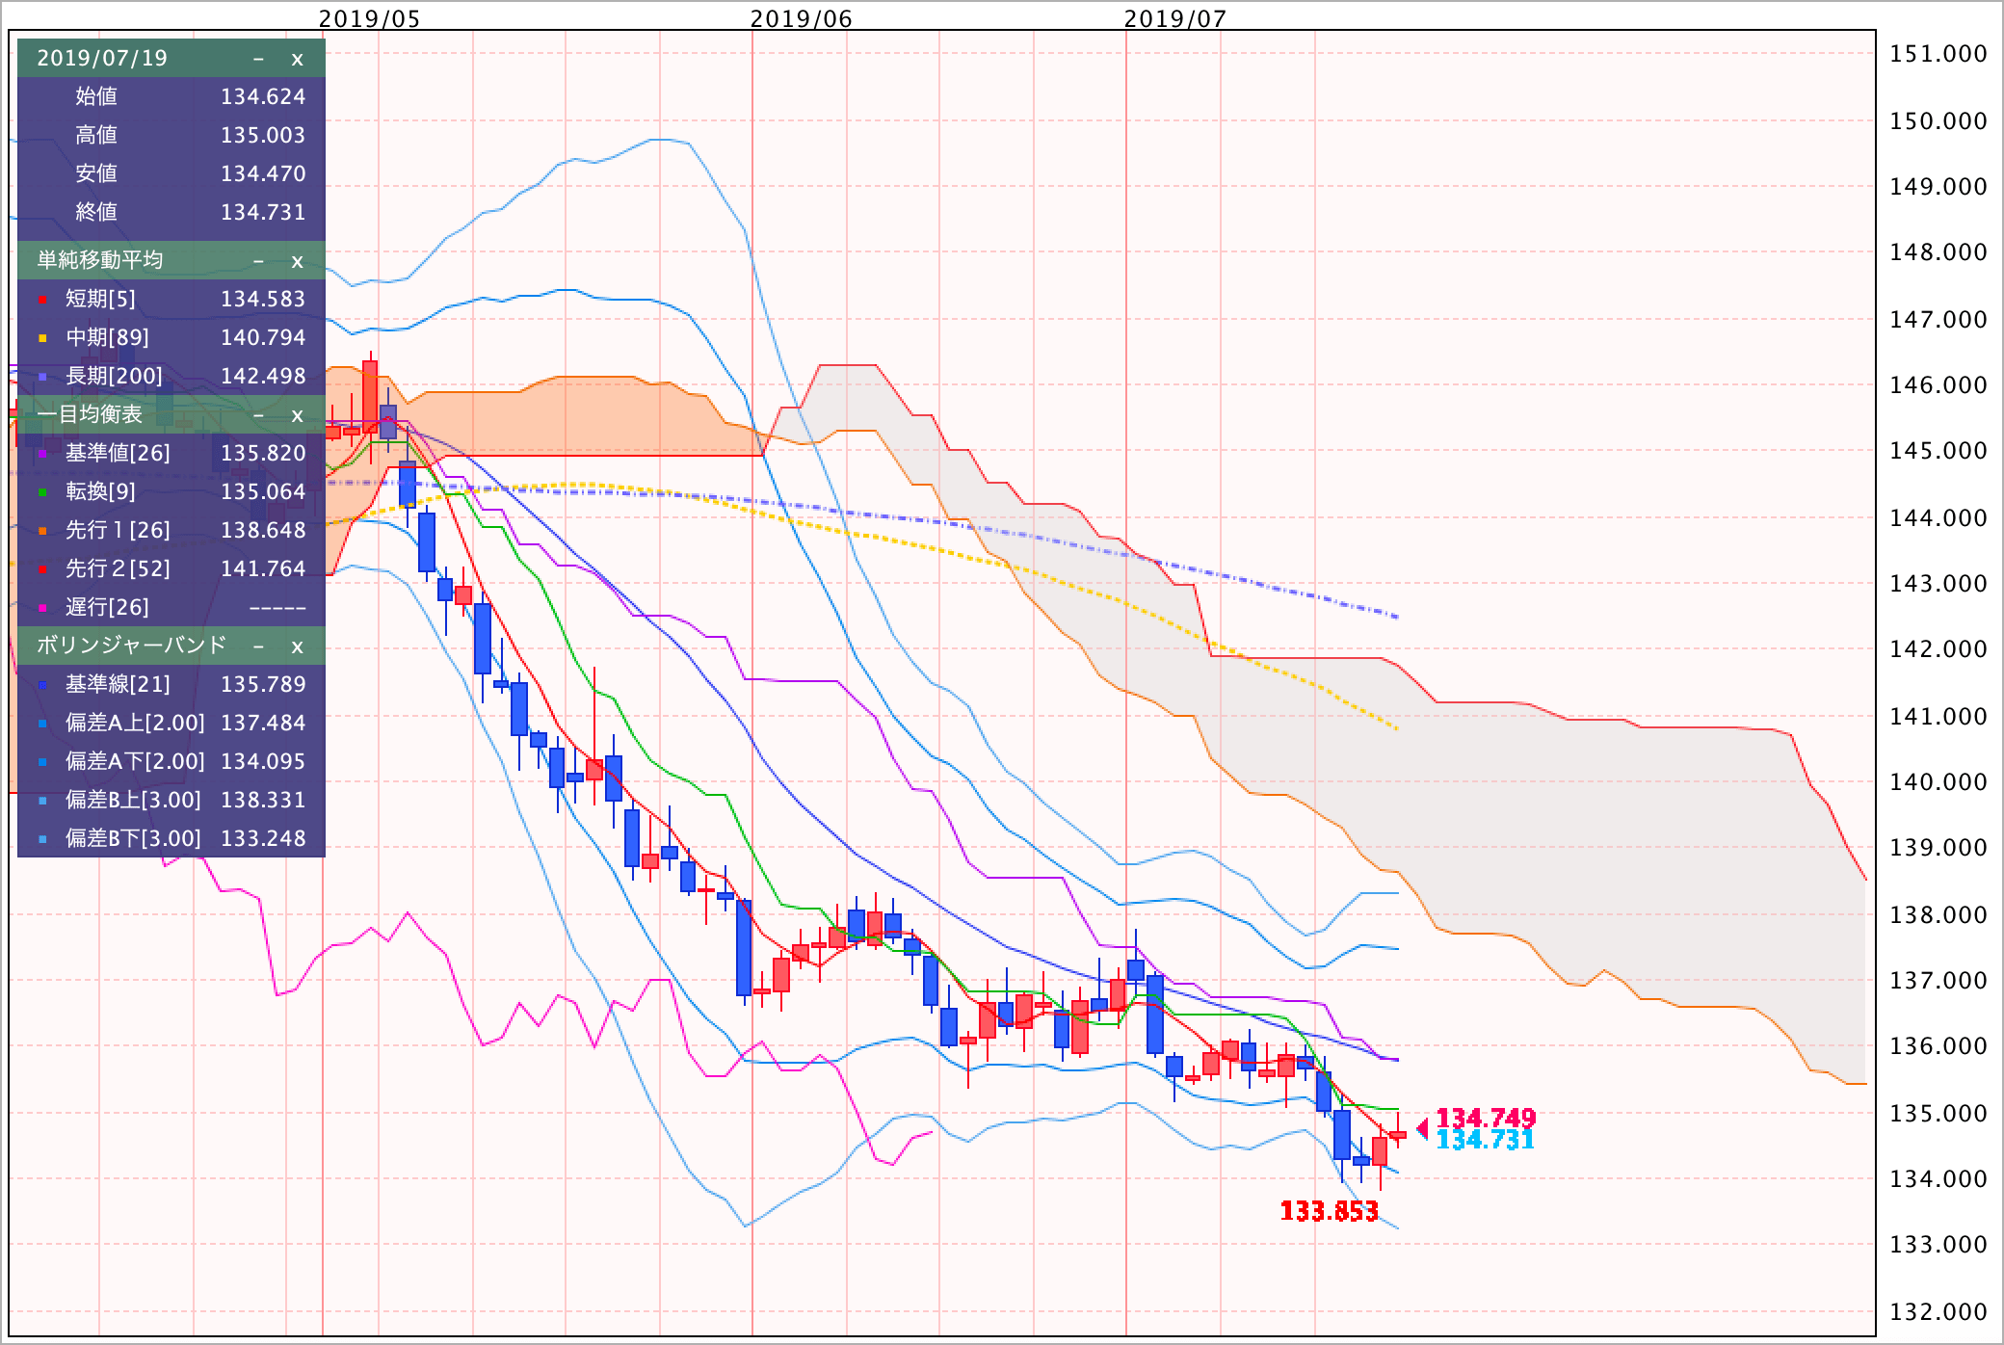Click the 単純移動平均 panel title
Viewport: 2004px width, 1345px height.
click(100, 260)
